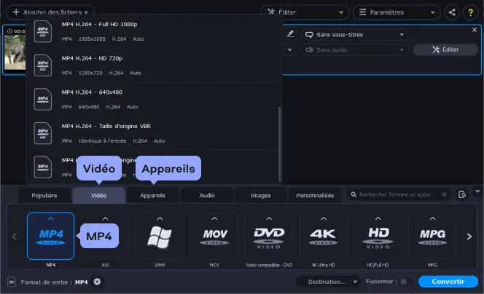Select the 4K Ultra HD format icon
This screenshot has width=484, height=294.
click(323, 236)
